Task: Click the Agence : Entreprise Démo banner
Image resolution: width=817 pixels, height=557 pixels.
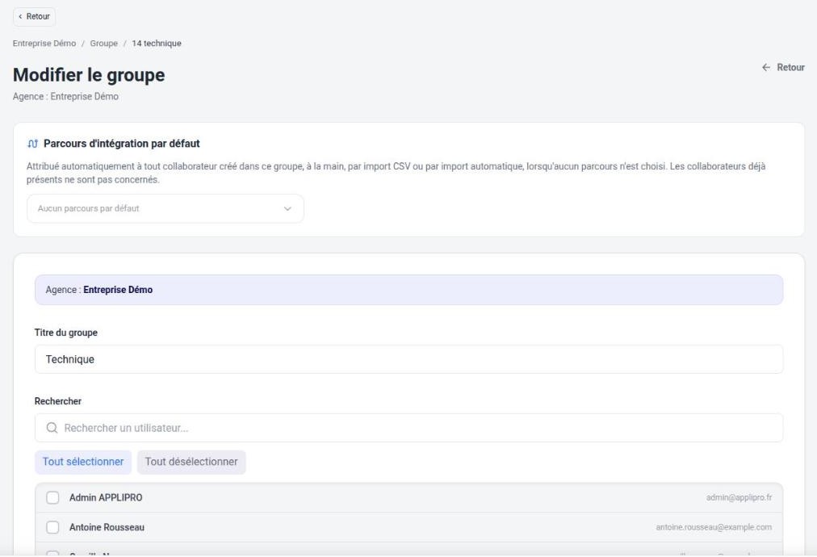Action: (408, 290)
